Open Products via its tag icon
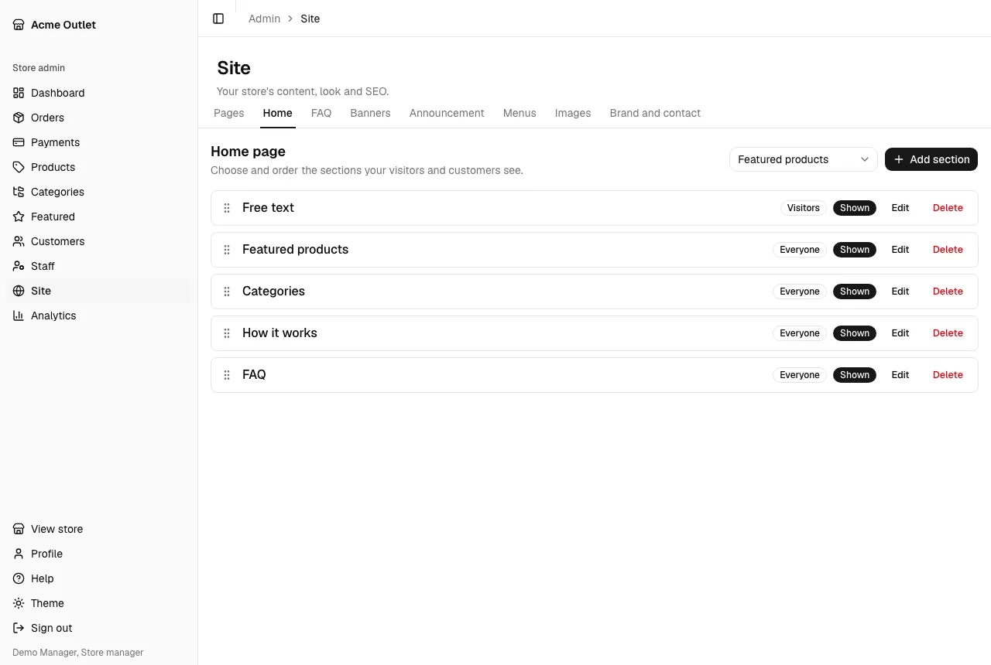 click(x=19, y=167)
